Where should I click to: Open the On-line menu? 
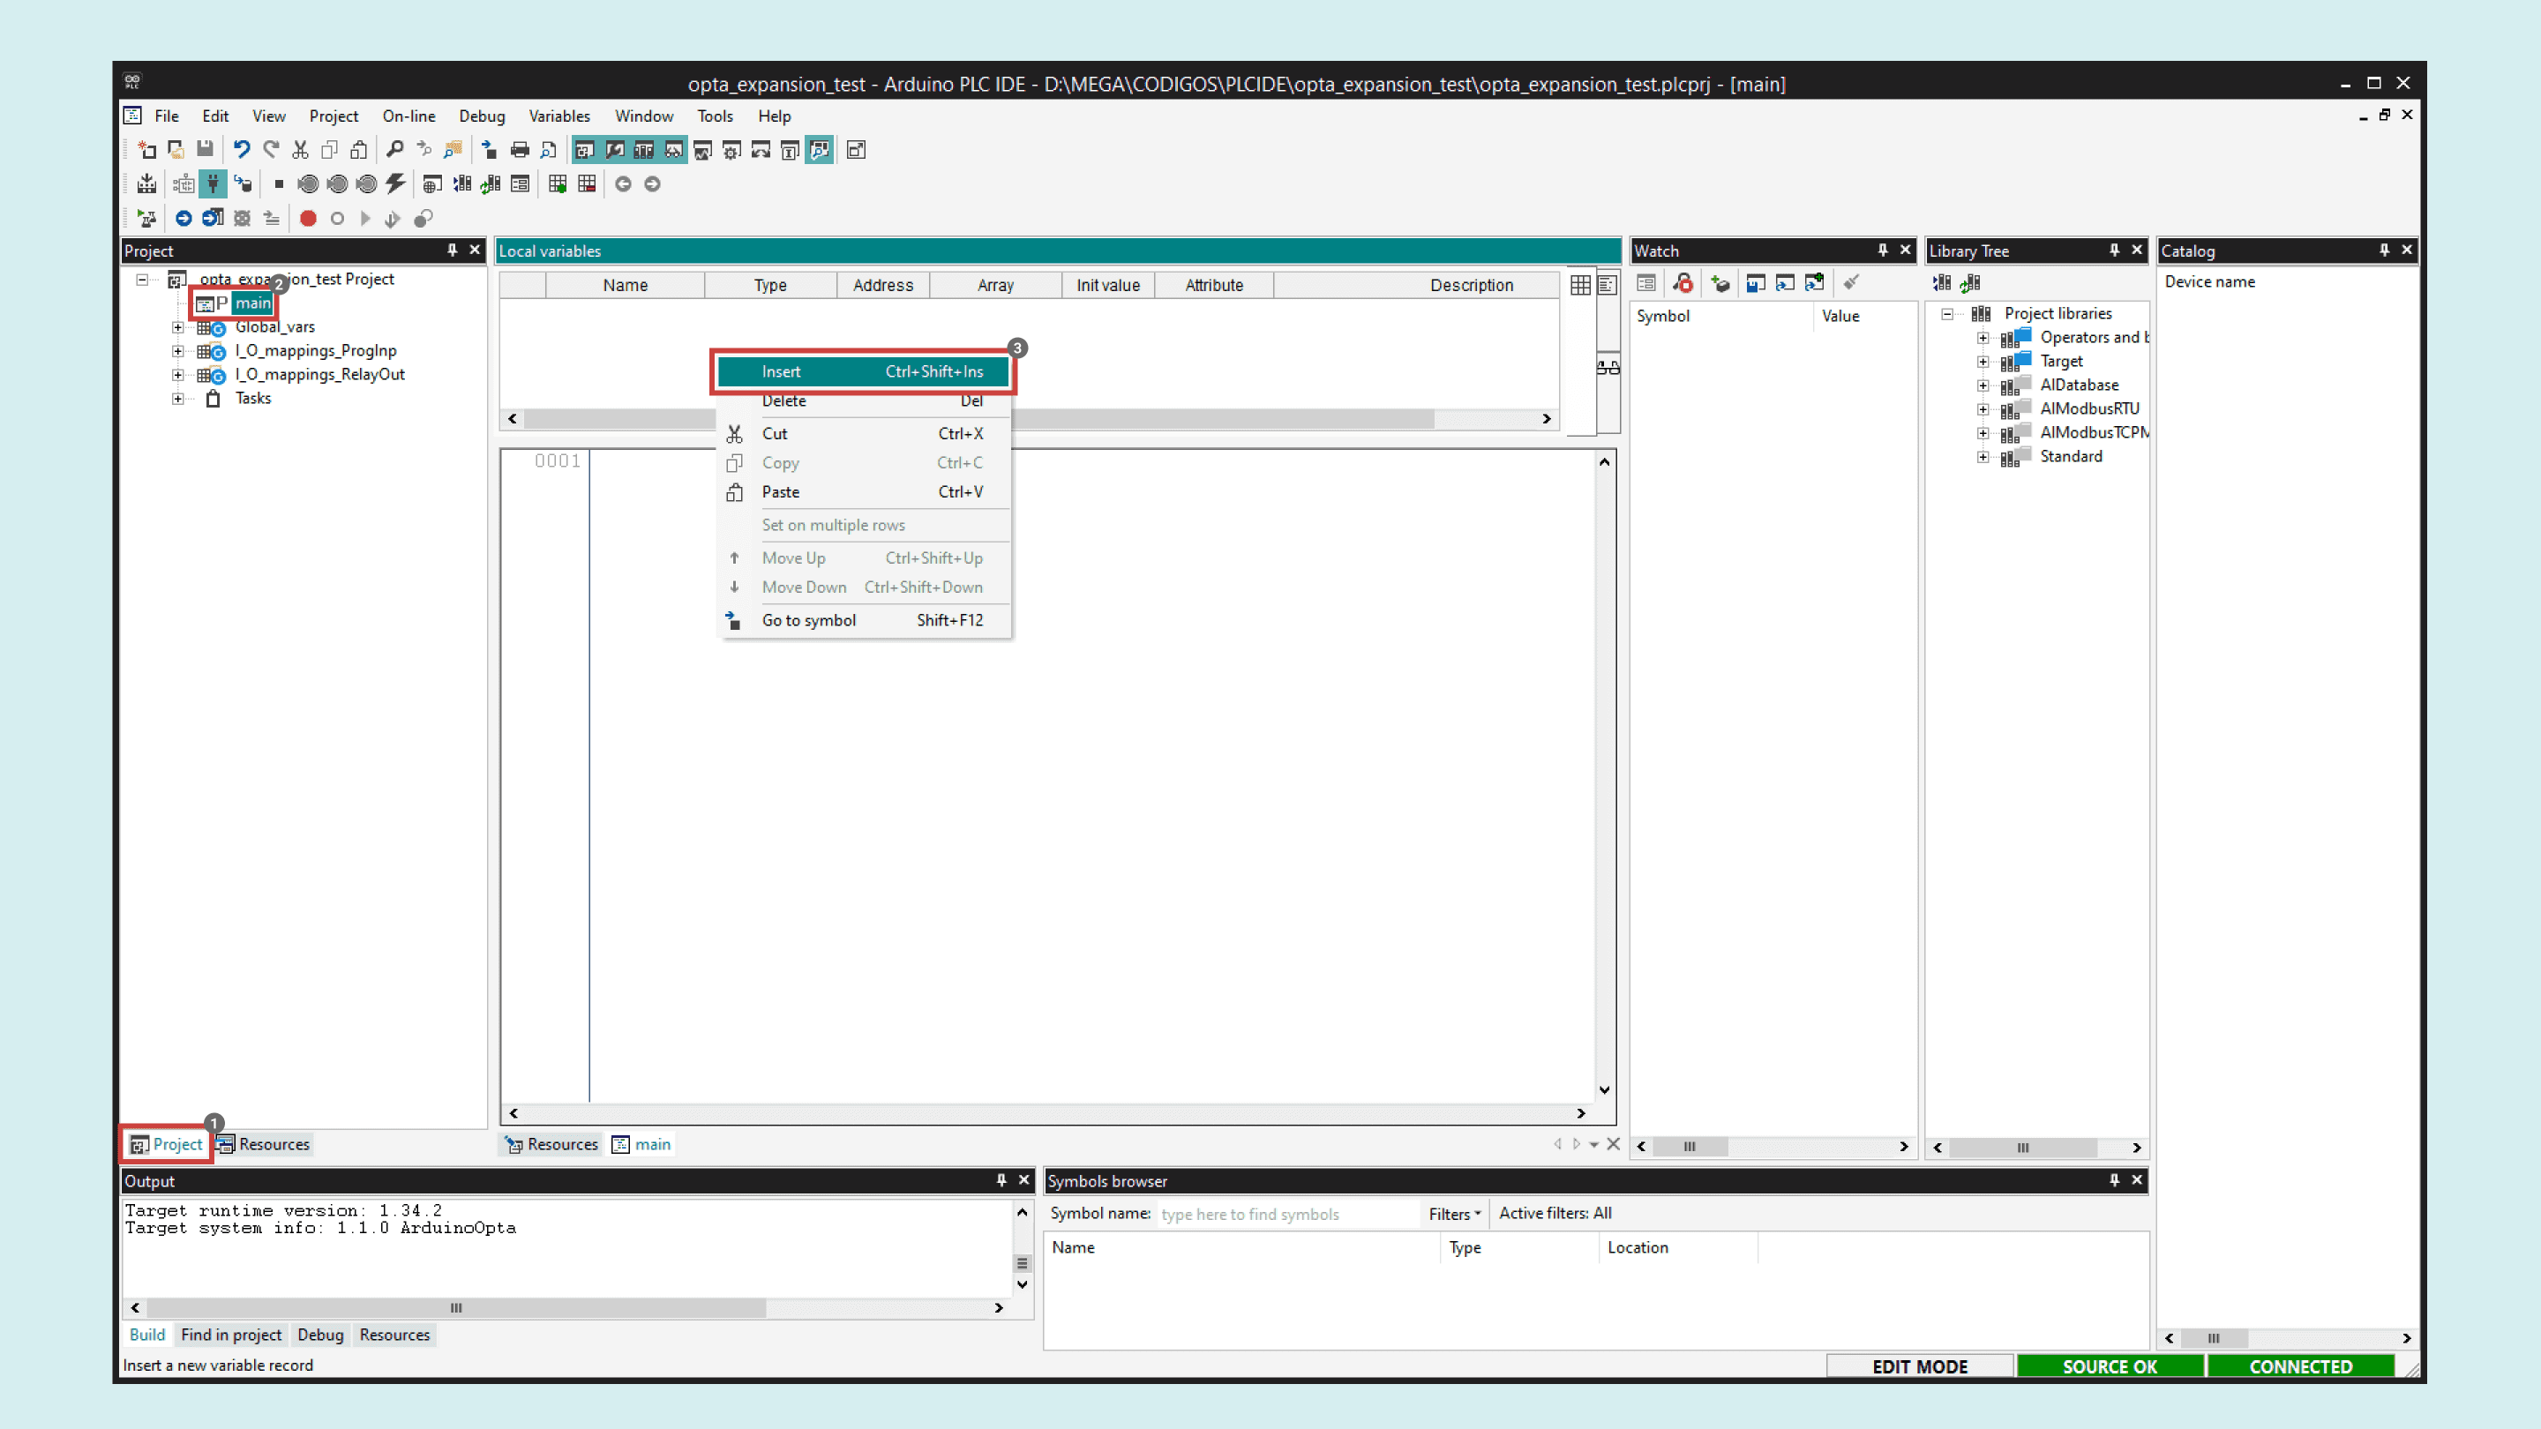pyautogui.click(x=409, y=116)
